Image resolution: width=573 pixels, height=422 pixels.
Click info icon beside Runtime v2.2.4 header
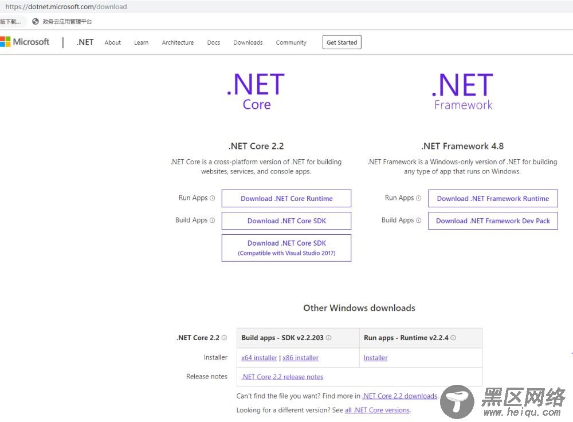tap(453, 338)
